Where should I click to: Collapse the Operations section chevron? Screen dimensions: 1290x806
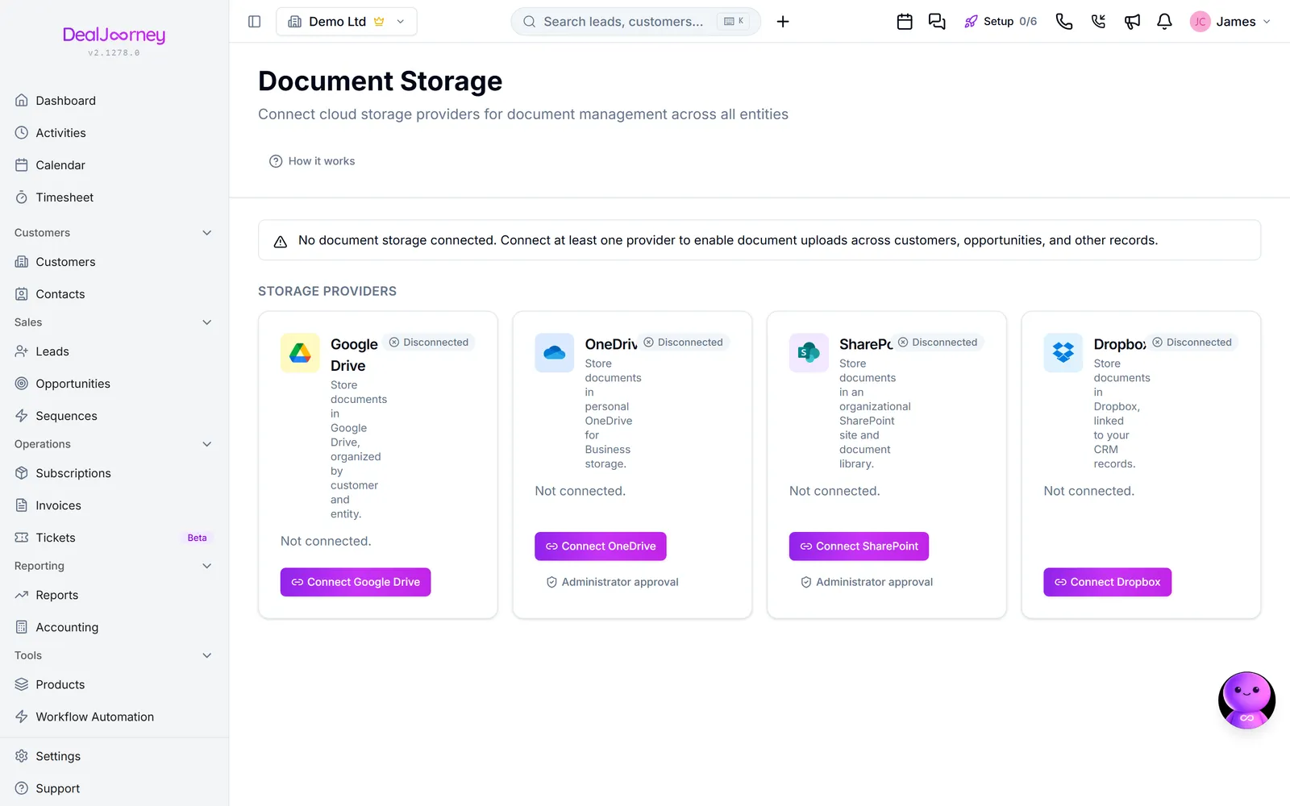click(x=207, y=444)
